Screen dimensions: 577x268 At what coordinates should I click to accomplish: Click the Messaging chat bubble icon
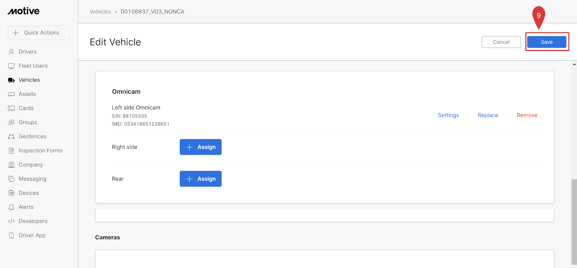coord(12,179)
